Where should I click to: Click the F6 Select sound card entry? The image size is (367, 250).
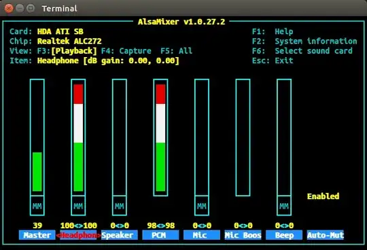coord(302,51)
